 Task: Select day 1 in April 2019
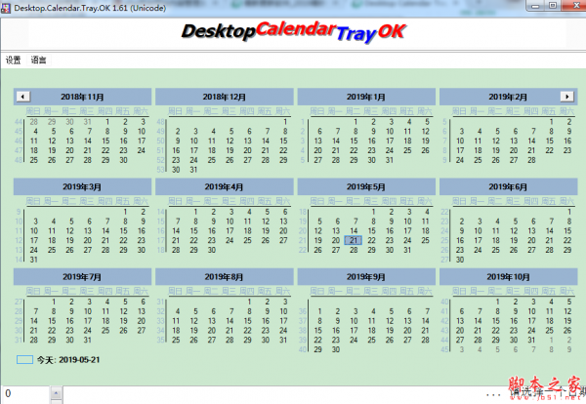(x=195, y=212)
